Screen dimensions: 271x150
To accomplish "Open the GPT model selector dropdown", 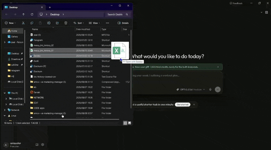I will tap(191, 90).
